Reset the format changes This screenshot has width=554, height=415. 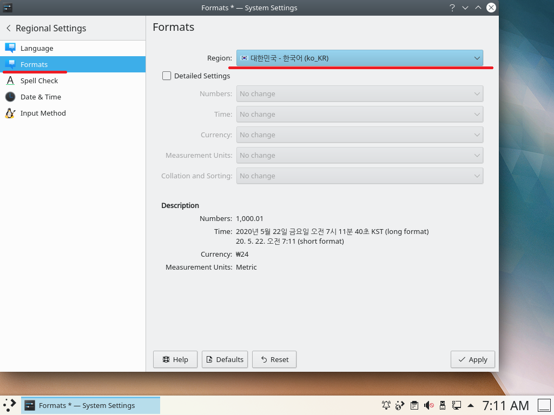click(274, 359)
